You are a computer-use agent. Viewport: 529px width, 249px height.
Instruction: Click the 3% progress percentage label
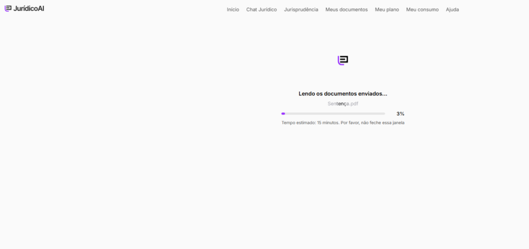(x=400, y=113)
